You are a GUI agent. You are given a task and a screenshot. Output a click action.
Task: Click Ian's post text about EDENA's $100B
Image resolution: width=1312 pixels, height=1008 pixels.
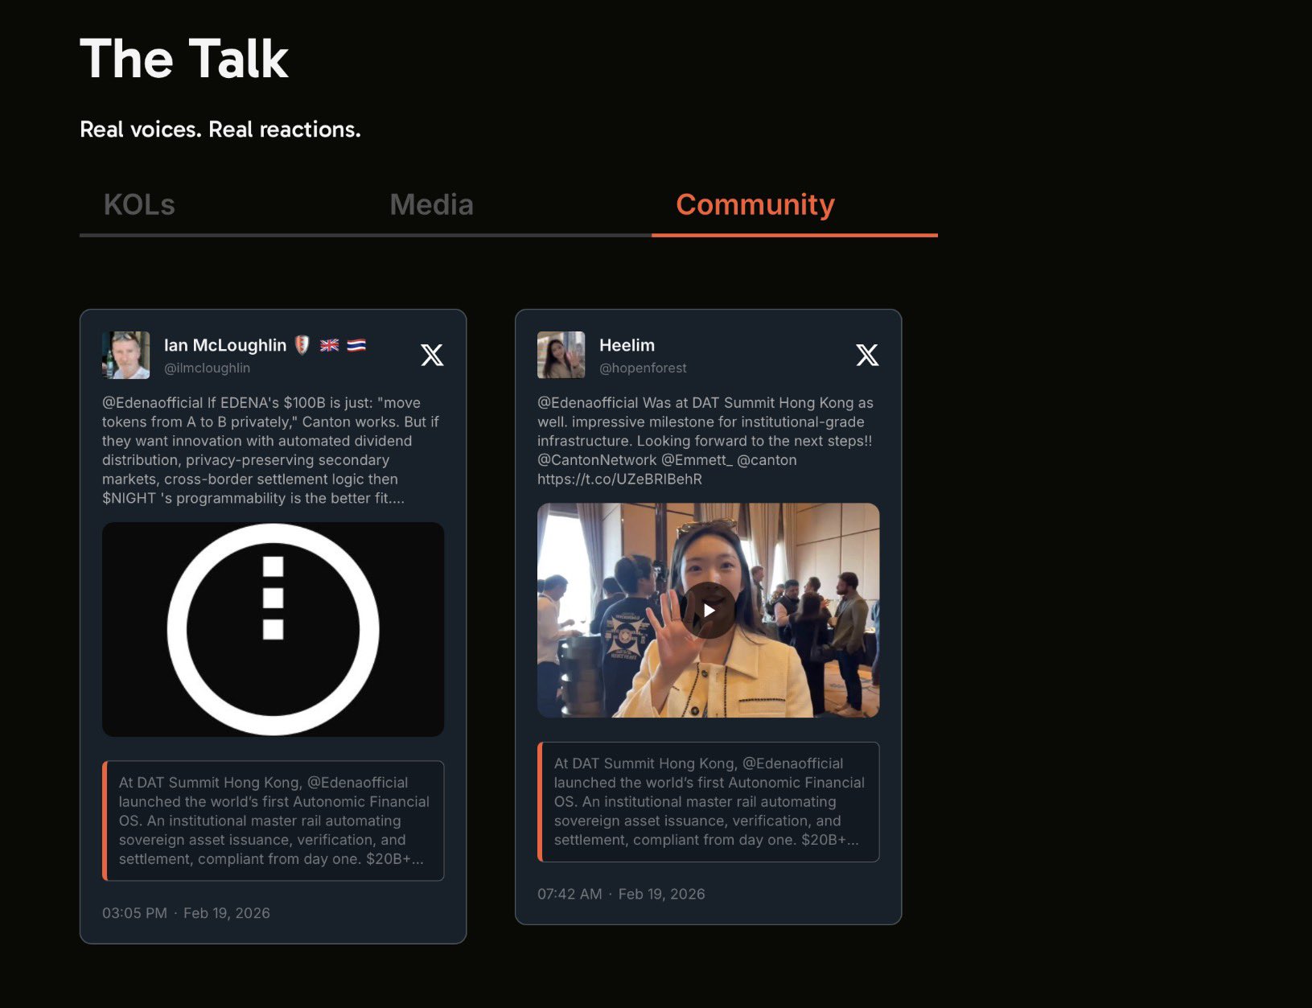click(x=271, y=451)
